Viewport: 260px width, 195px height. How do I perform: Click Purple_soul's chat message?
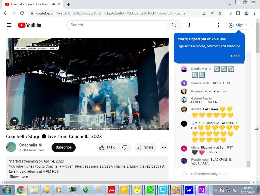[212, 162]
